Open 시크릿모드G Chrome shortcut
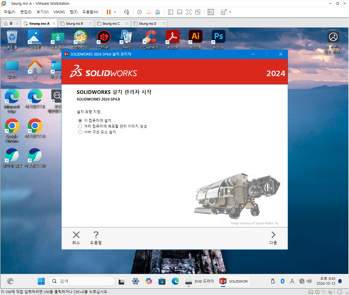The width and height of the screenshot is (349, 295). coord(35,128)
